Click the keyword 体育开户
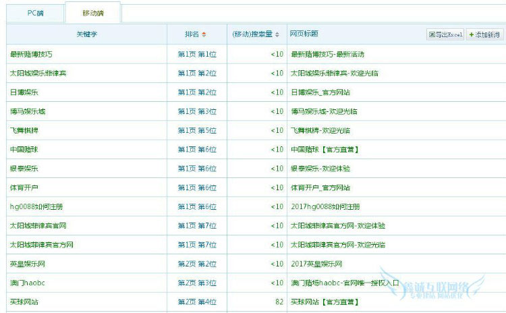Screen dimensions: 506x313 pyautogui.click(x=24, y=188)
